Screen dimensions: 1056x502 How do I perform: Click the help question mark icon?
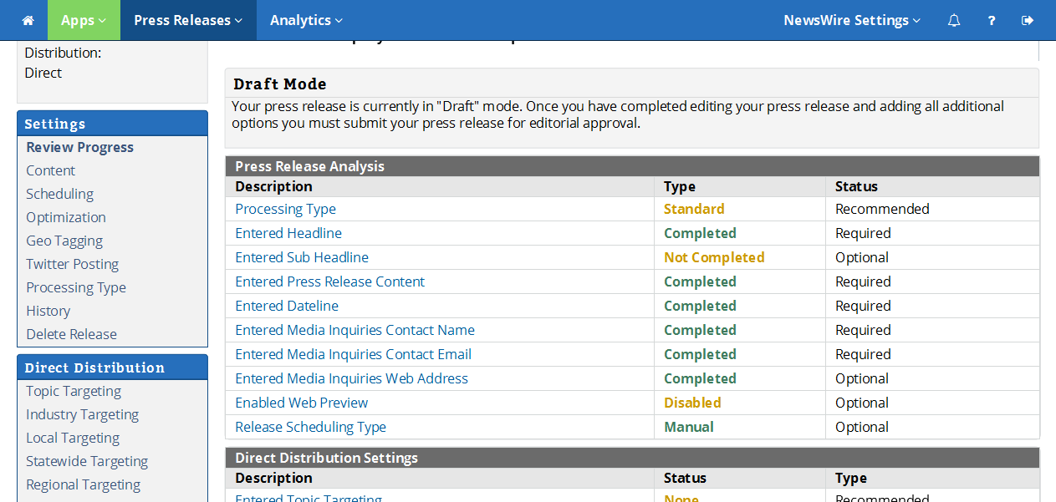pos(992,20)
